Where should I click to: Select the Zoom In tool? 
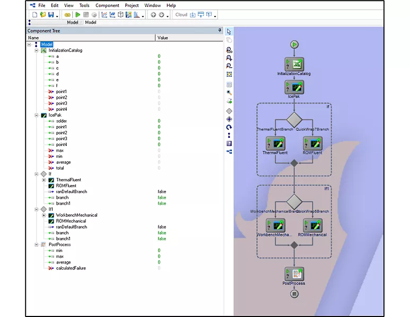229,58
